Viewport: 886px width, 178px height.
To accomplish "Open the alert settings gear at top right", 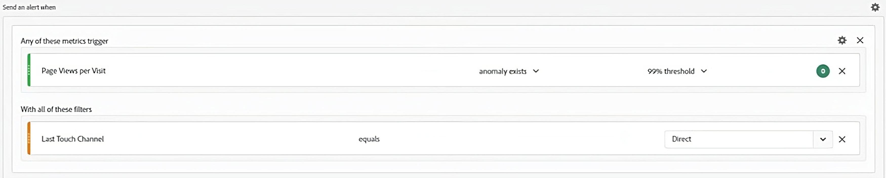I will pyautogui.click(x=875, y=7).
